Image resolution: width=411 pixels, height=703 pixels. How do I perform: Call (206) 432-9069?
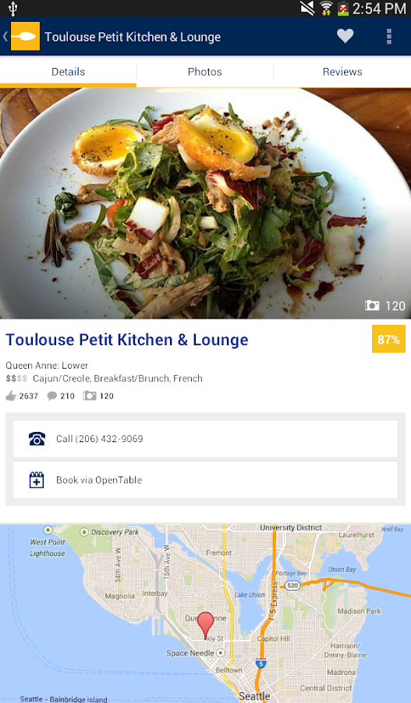point(206,438)
